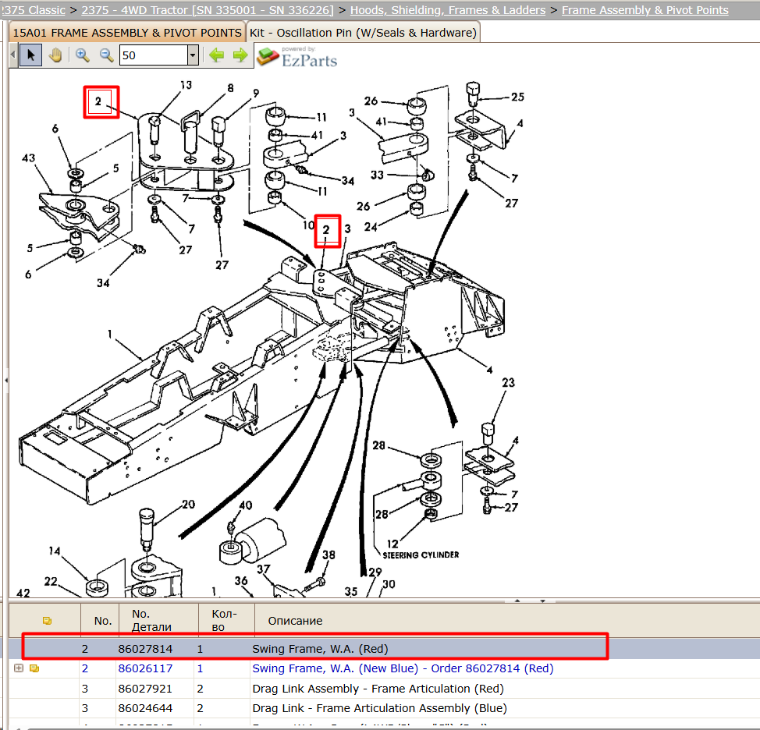The height and width of the screenshot is (730, 760).
Task: Click callout 25 in the diagram
Action: (517, 97)
